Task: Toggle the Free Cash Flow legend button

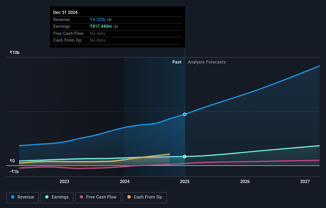Action: pyautogui.click(x=98, y=197)
